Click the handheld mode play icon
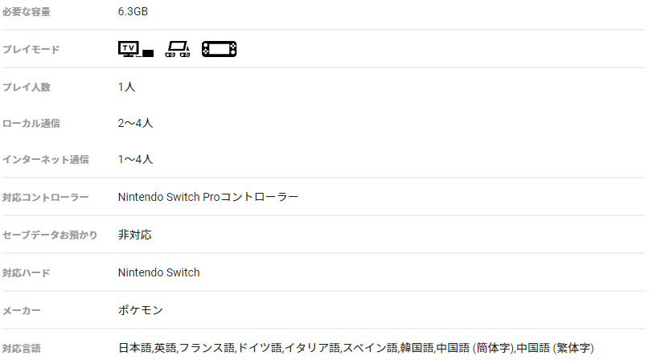The width and height of the screenshot is (669, 364). (220, 49)
